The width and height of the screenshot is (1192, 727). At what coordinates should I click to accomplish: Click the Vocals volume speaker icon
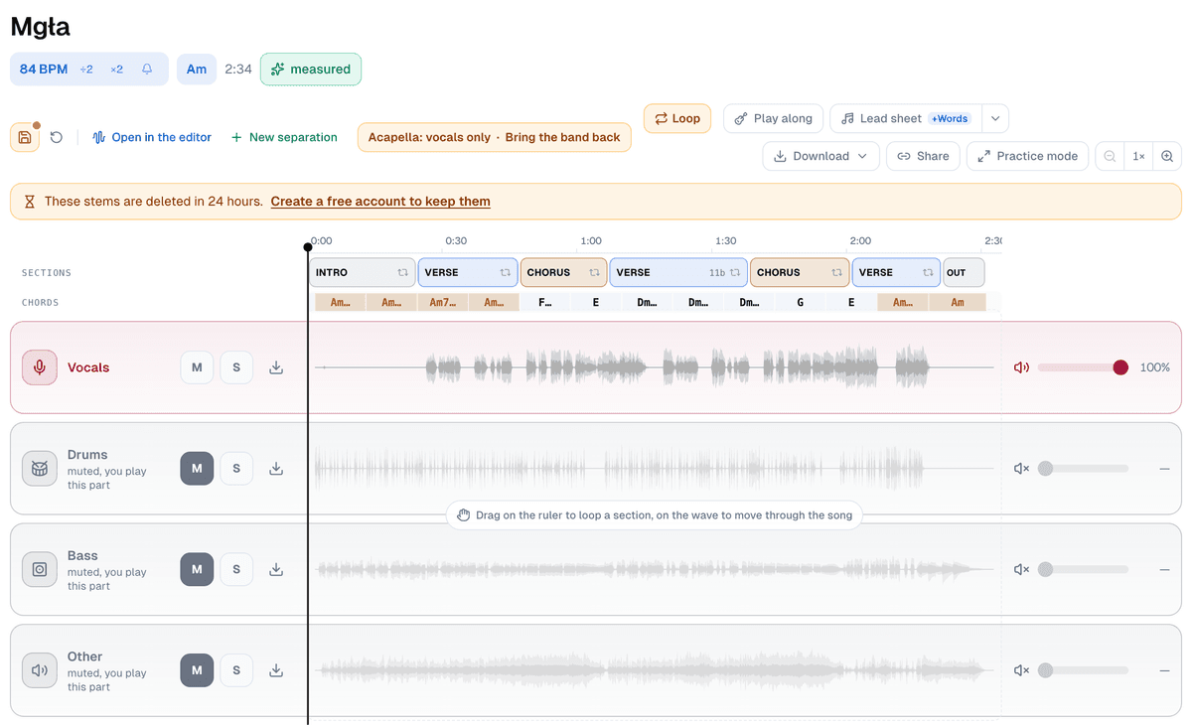point(1021,367)
